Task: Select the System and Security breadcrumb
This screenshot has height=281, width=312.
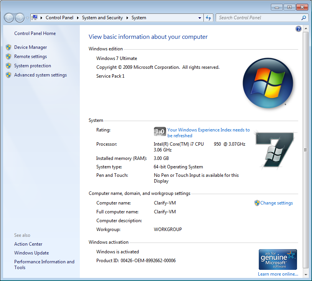Action: click(x=102, y=18)
